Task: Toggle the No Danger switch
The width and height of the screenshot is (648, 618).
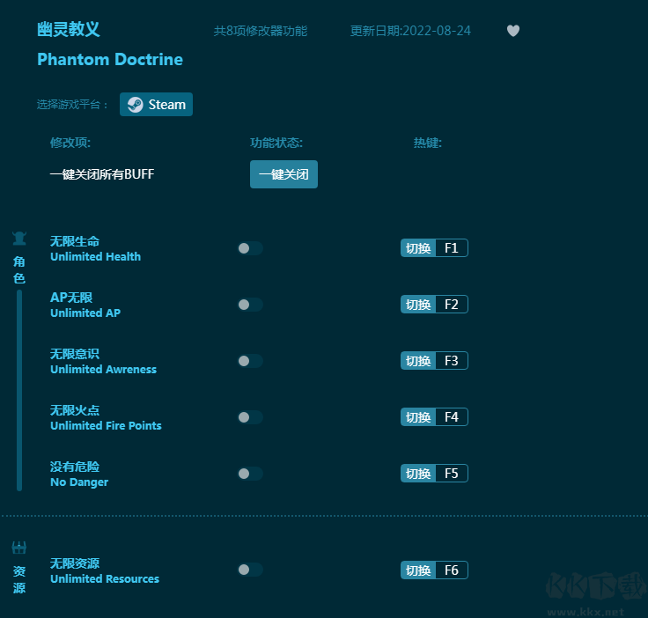Action: point(250,474)
